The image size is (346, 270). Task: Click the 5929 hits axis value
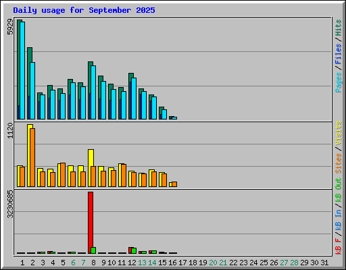point(10,27)
